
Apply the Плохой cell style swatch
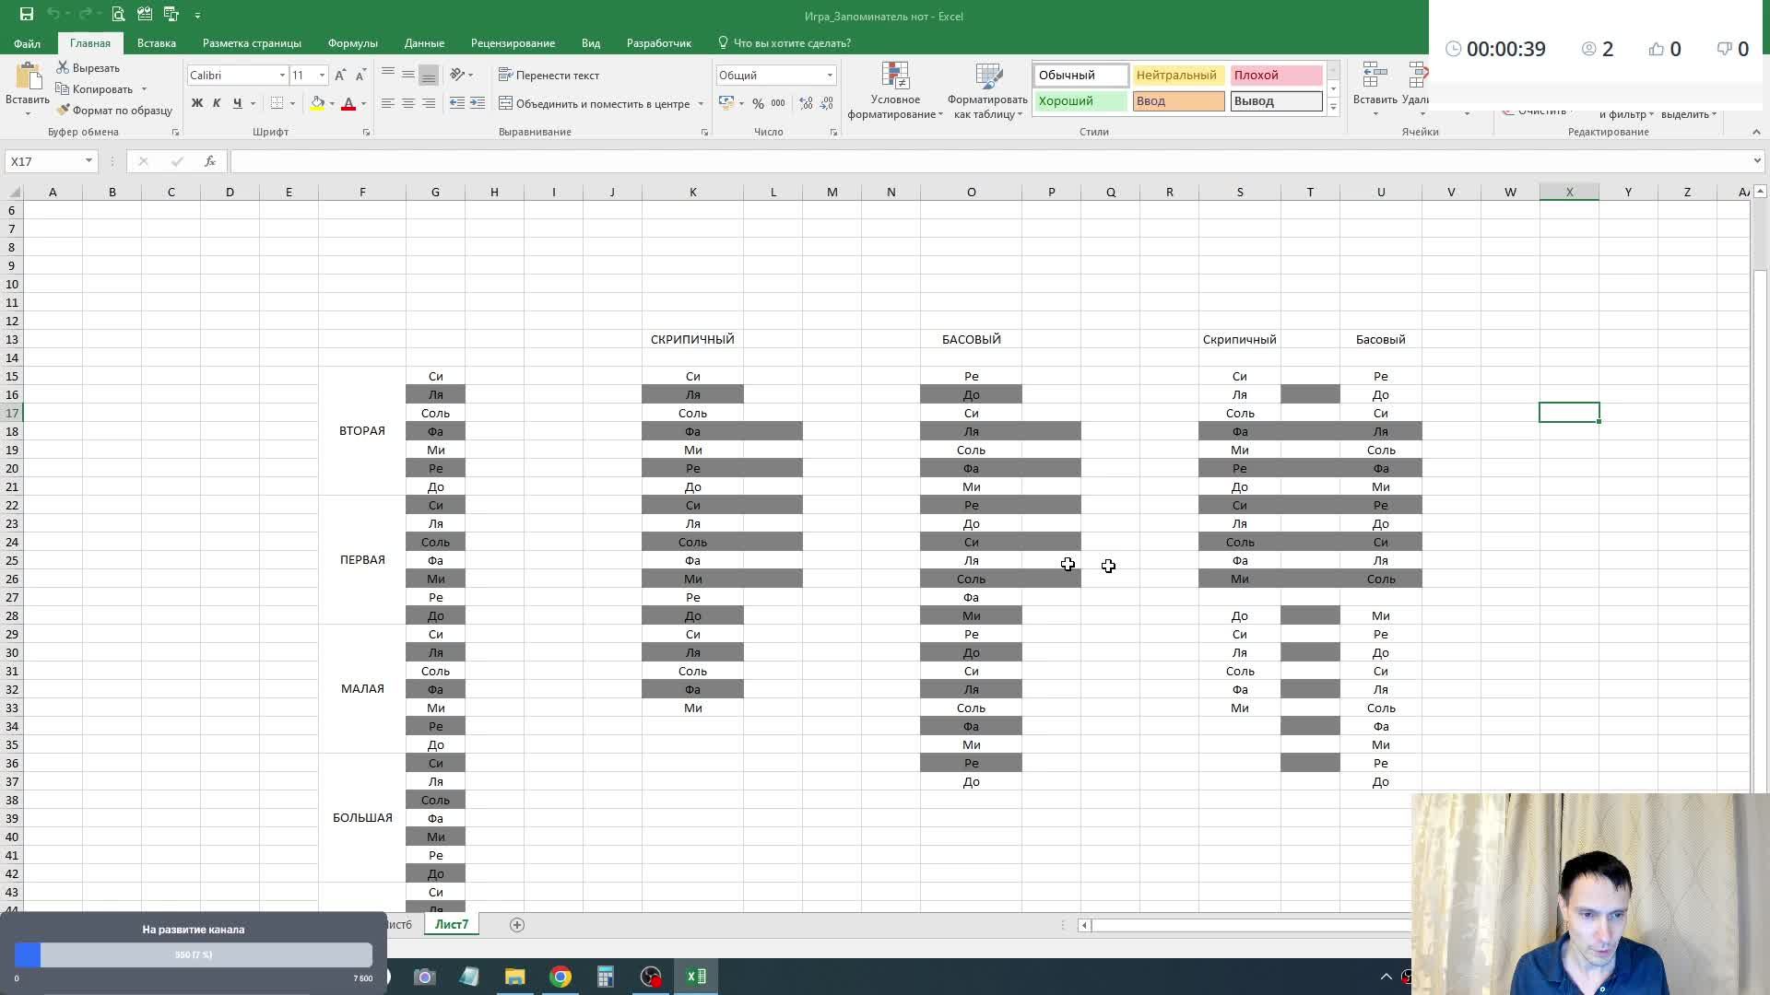point(1276,76)
